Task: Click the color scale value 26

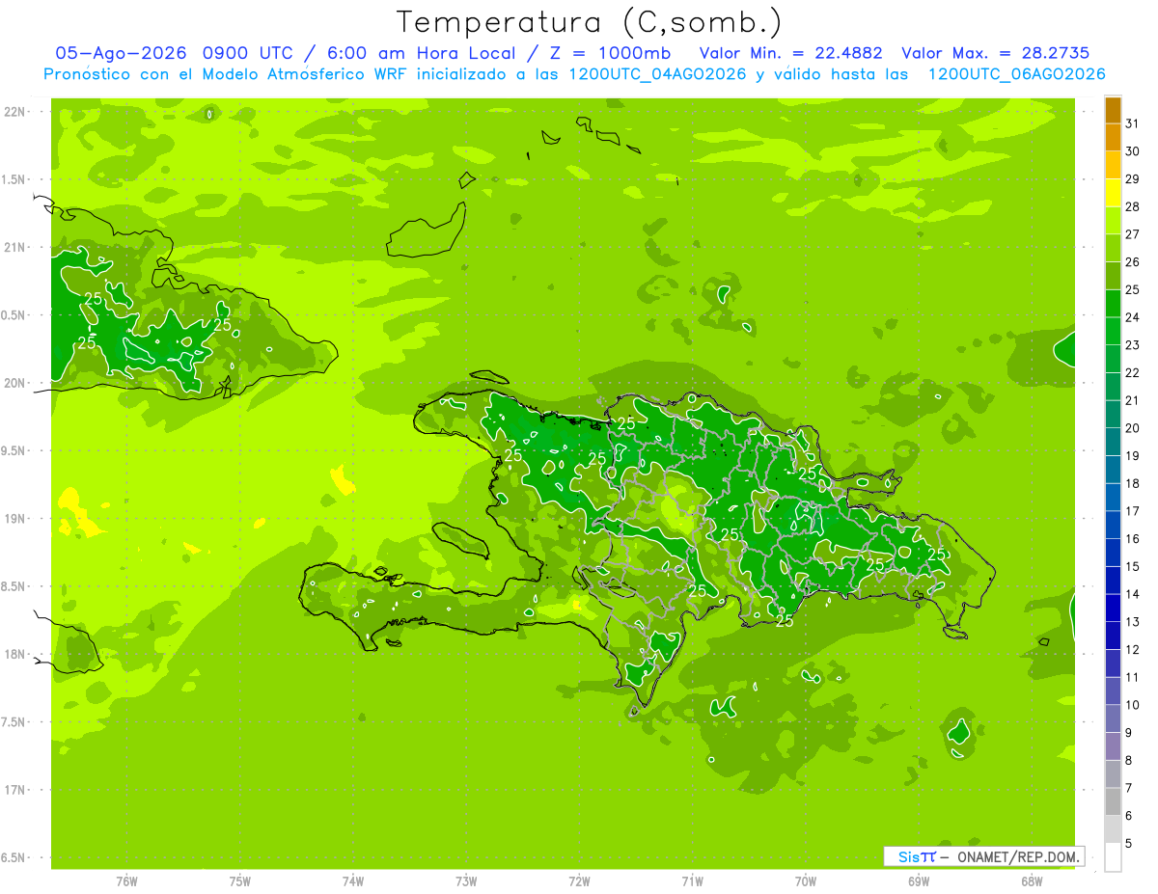Action: 1133,262
